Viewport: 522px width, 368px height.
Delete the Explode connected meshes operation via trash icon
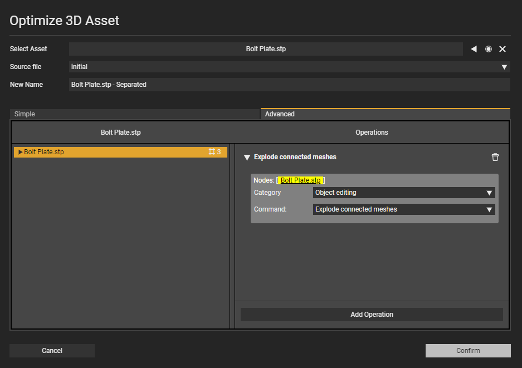coord(495,157)
